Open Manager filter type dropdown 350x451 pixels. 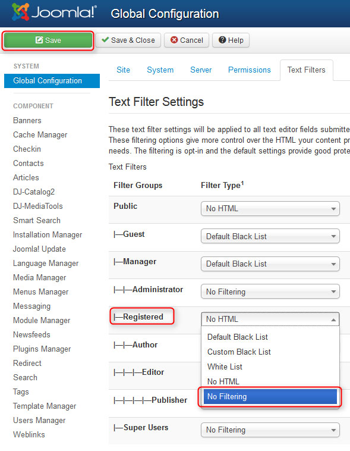270,264
